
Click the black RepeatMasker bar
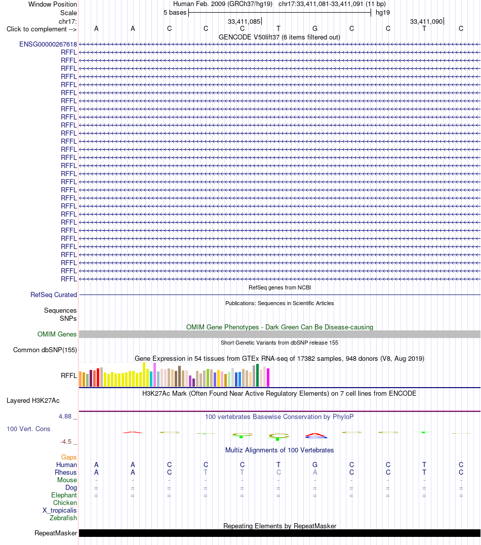(279, 533)
